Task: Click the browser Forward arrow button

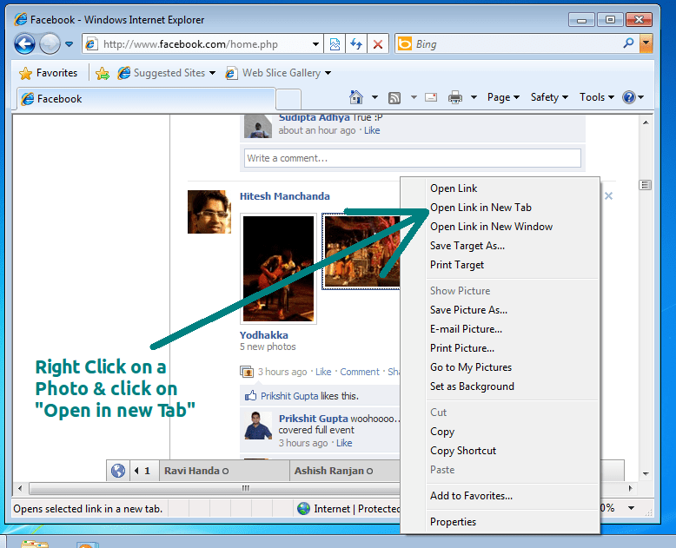Action: click(50, 44)
